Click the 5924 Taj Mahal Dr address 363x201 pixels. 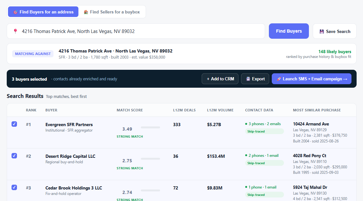[x=310, y=187]
